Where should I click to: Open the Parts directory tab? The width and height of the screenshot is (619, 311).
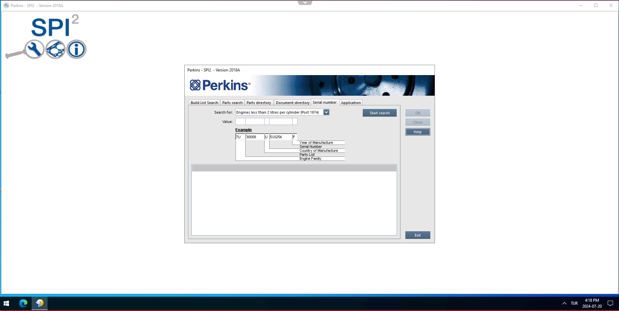[259, 103]
